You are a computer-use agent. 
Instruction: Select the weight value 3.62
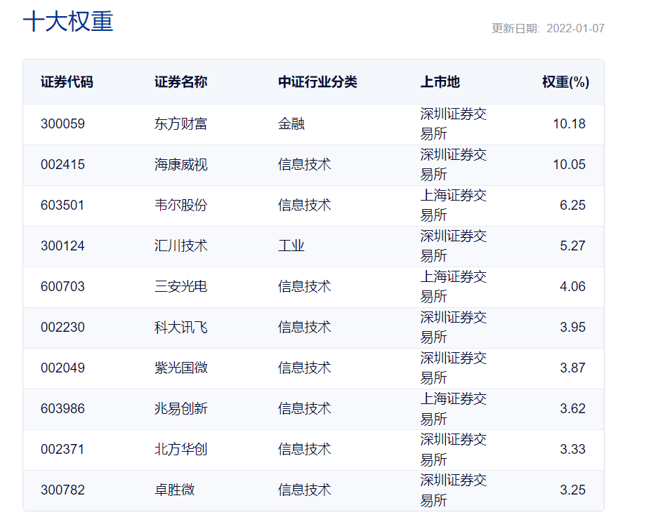point(572,409)
